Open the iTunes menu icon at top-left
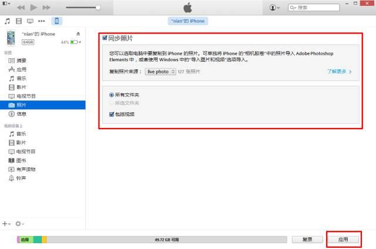The height and width of the screenshot is (249, 376). pos(6,4)
